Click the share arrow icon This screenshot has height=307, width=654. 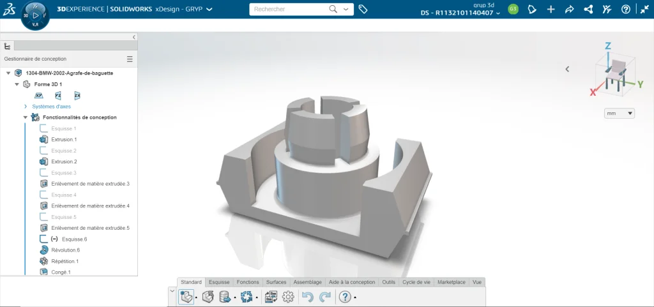coord(570,10)
